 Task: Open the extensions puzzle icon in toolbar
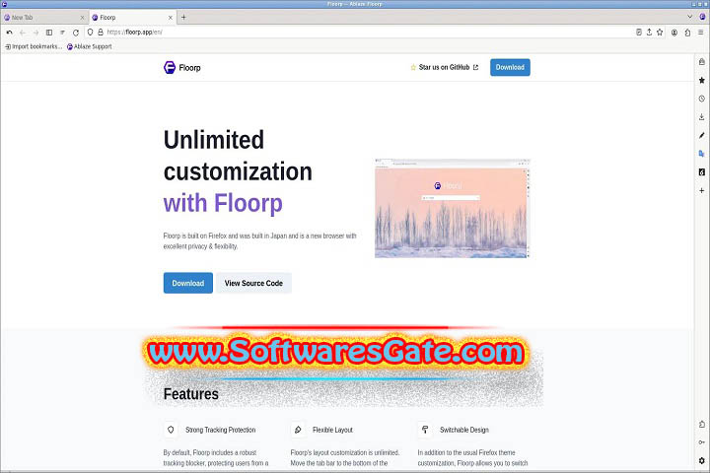tap(687, 33)
